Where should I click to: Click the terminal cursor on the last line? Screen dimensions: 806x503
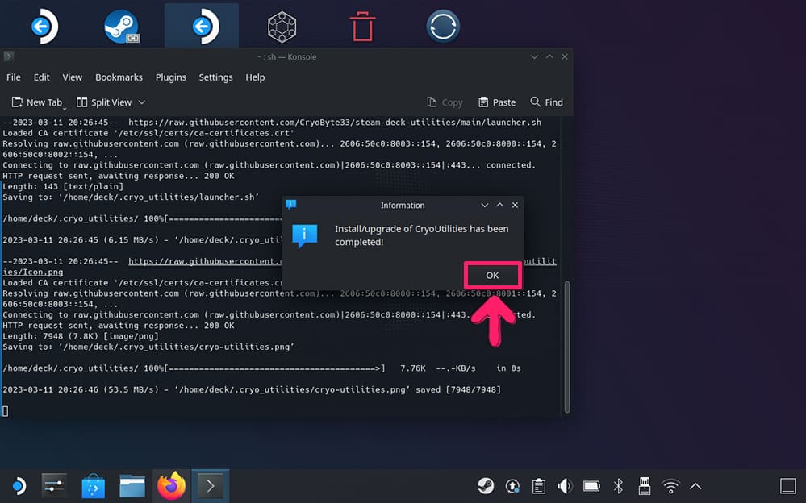tap(5, 411)
